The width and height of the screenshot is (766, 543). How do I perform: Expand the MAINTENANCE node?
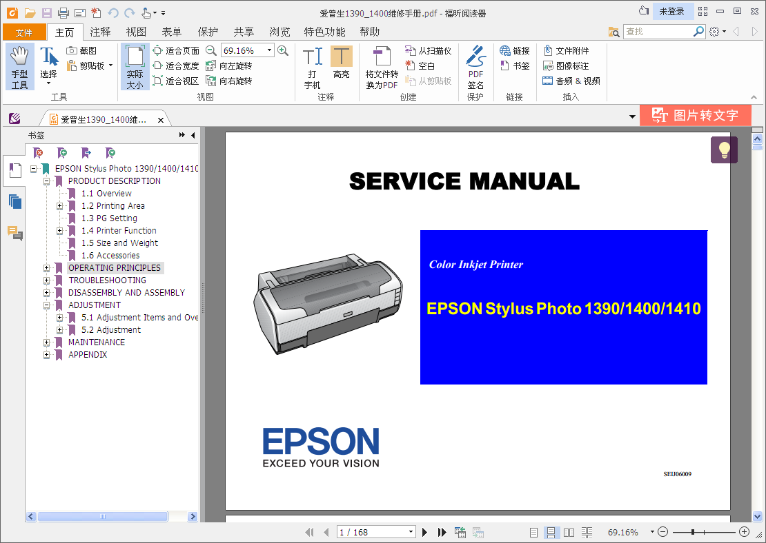pyautogui.click(x=46, y=342)
